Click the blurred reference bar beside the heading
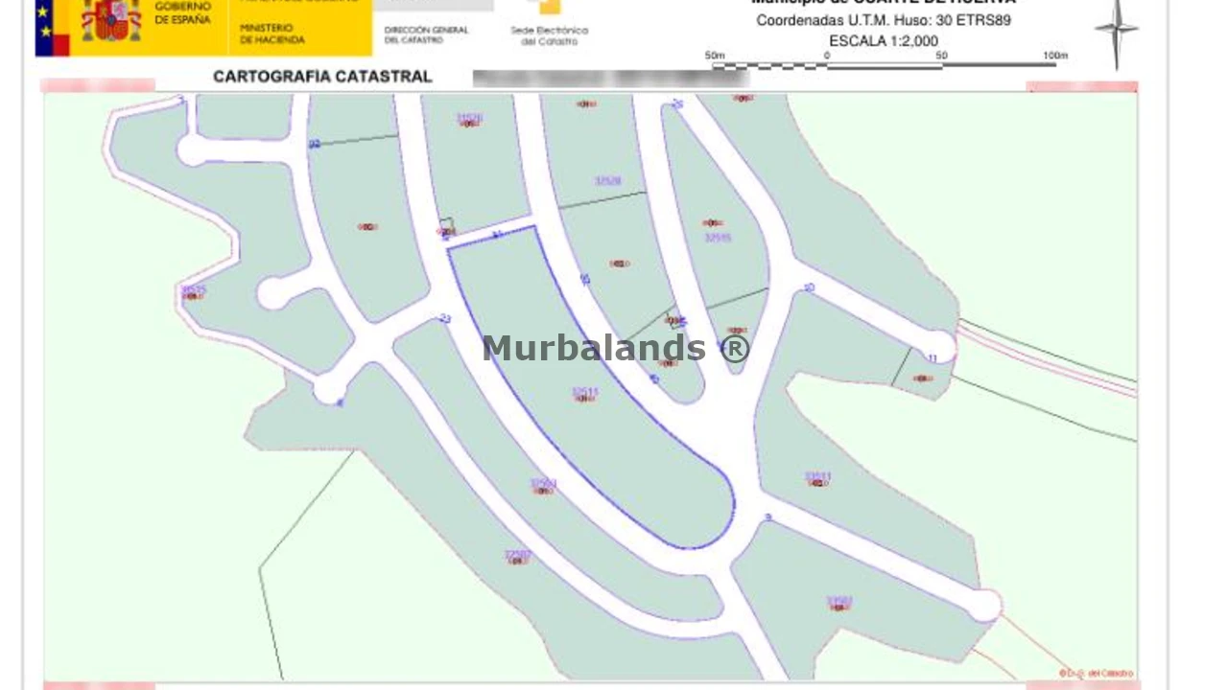The width and height of the screenshot is (1228, 690). (x=611, y=78)
